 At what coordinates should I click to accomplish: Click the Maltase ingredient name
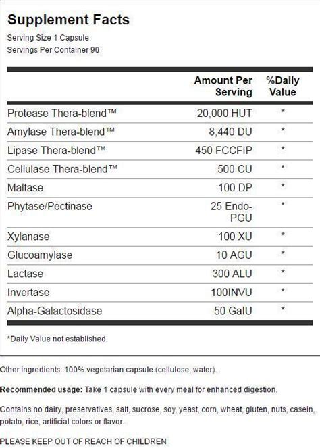pos(26,188)
